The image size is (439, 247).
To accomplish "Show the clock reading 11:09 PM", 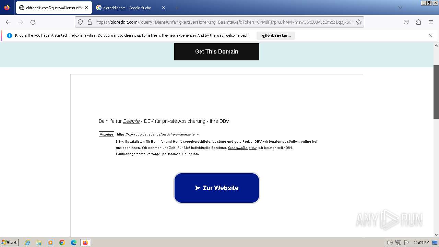I will (x=422, y=243).
